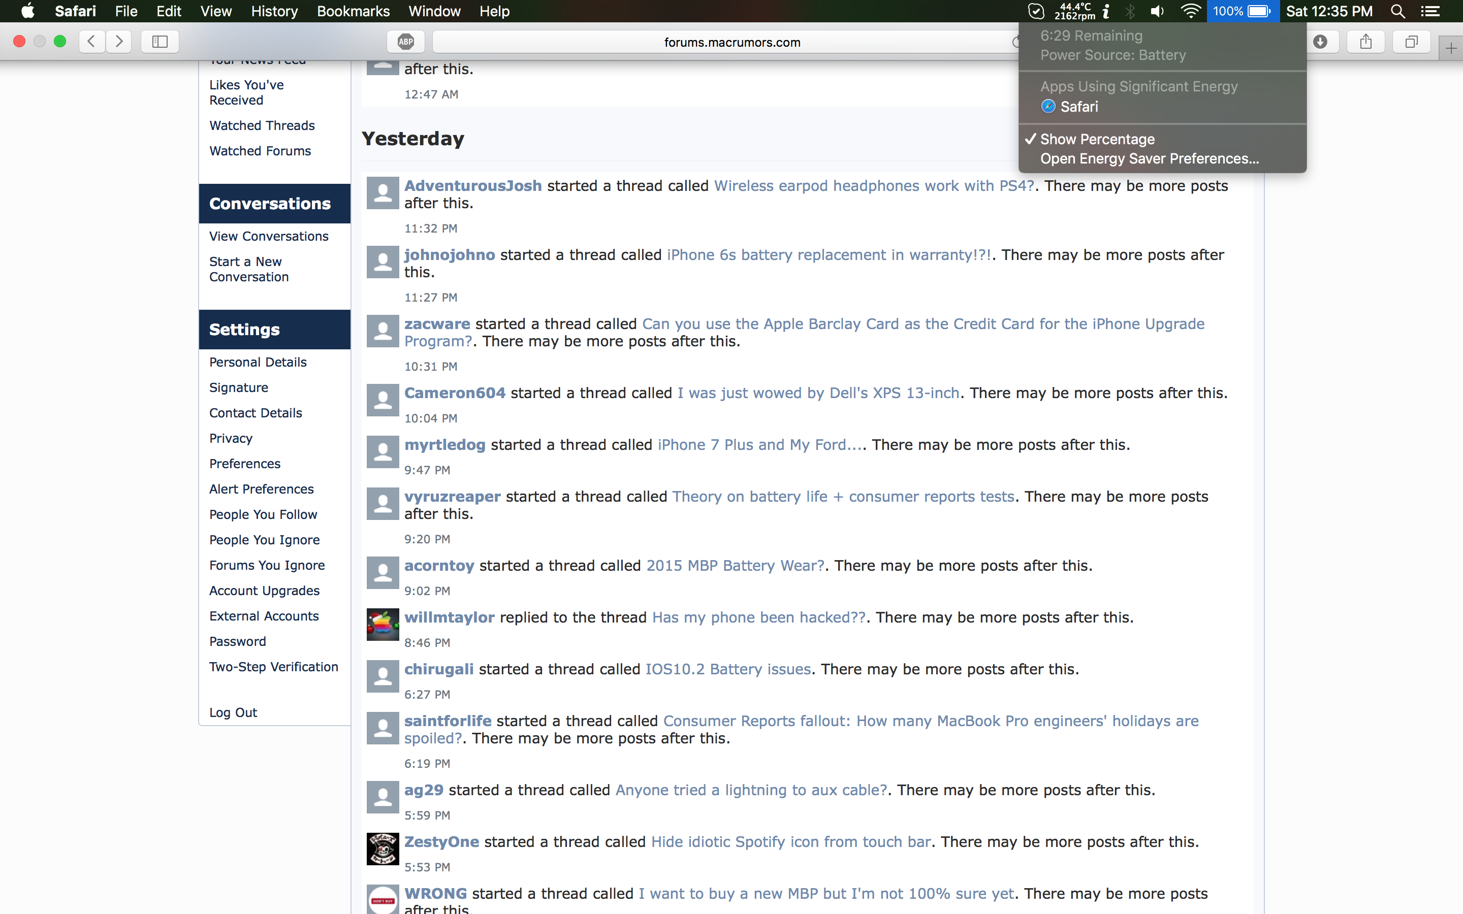Screen dimensions: 1463x914
Task: Open the volume menu
Action: (1157, 11)
